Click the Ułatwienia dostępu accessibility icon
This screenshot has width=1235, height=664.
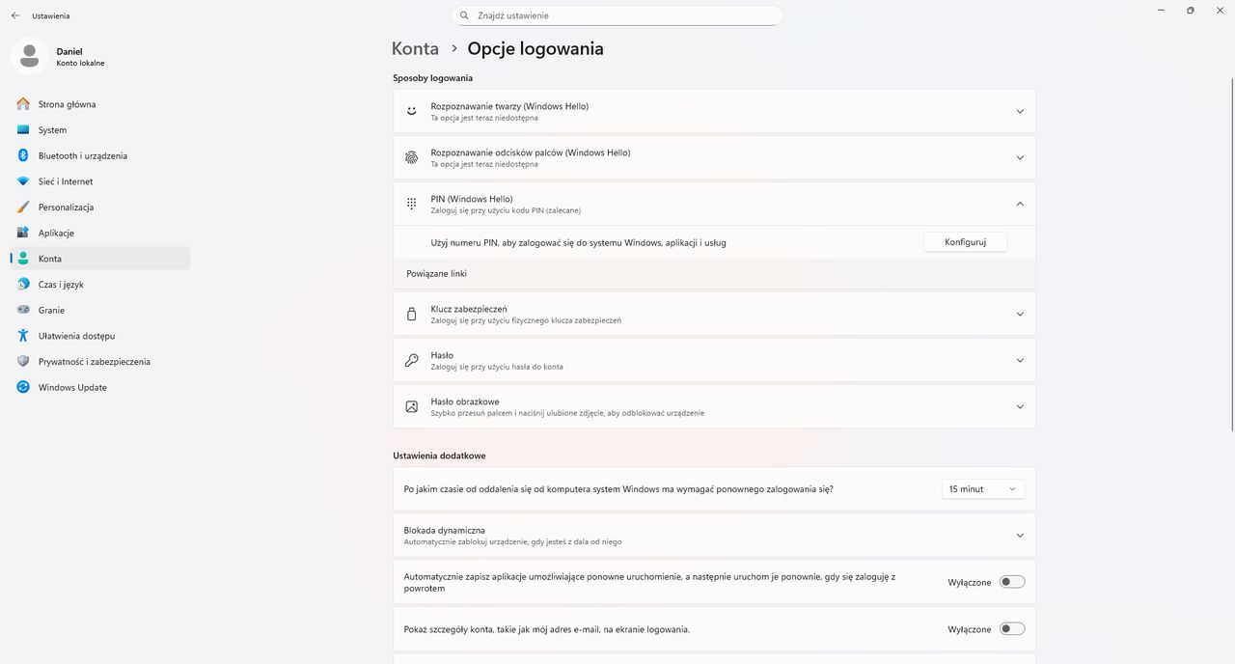(23, 336)
